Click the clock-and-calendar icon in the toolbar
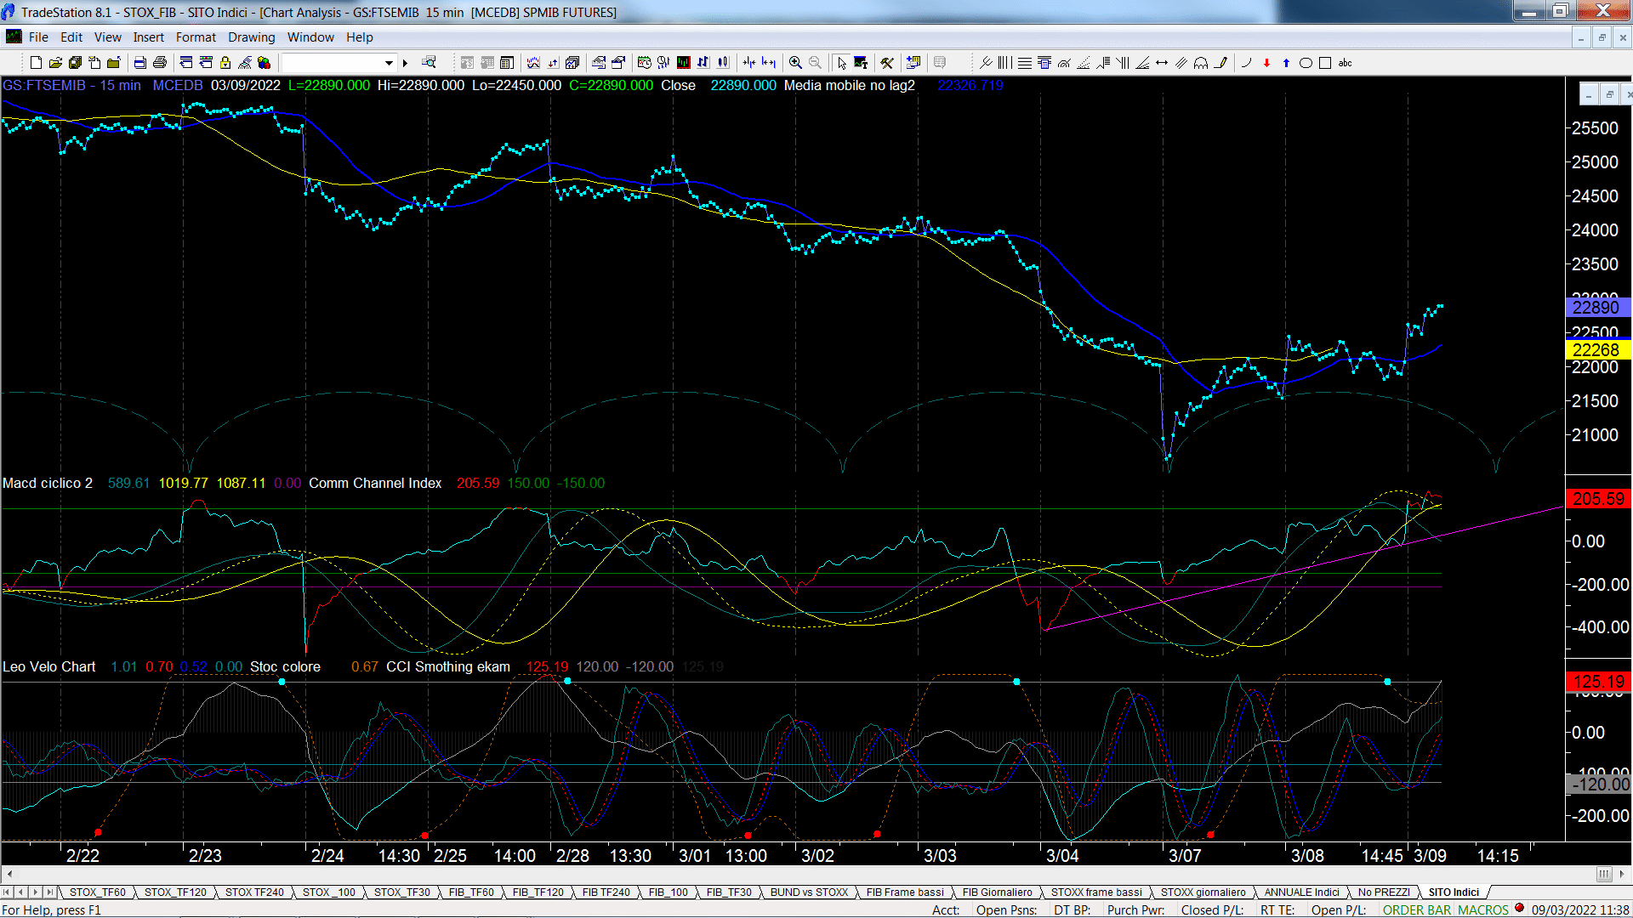This screenshot has width=1633, height=918. [644, 63]
